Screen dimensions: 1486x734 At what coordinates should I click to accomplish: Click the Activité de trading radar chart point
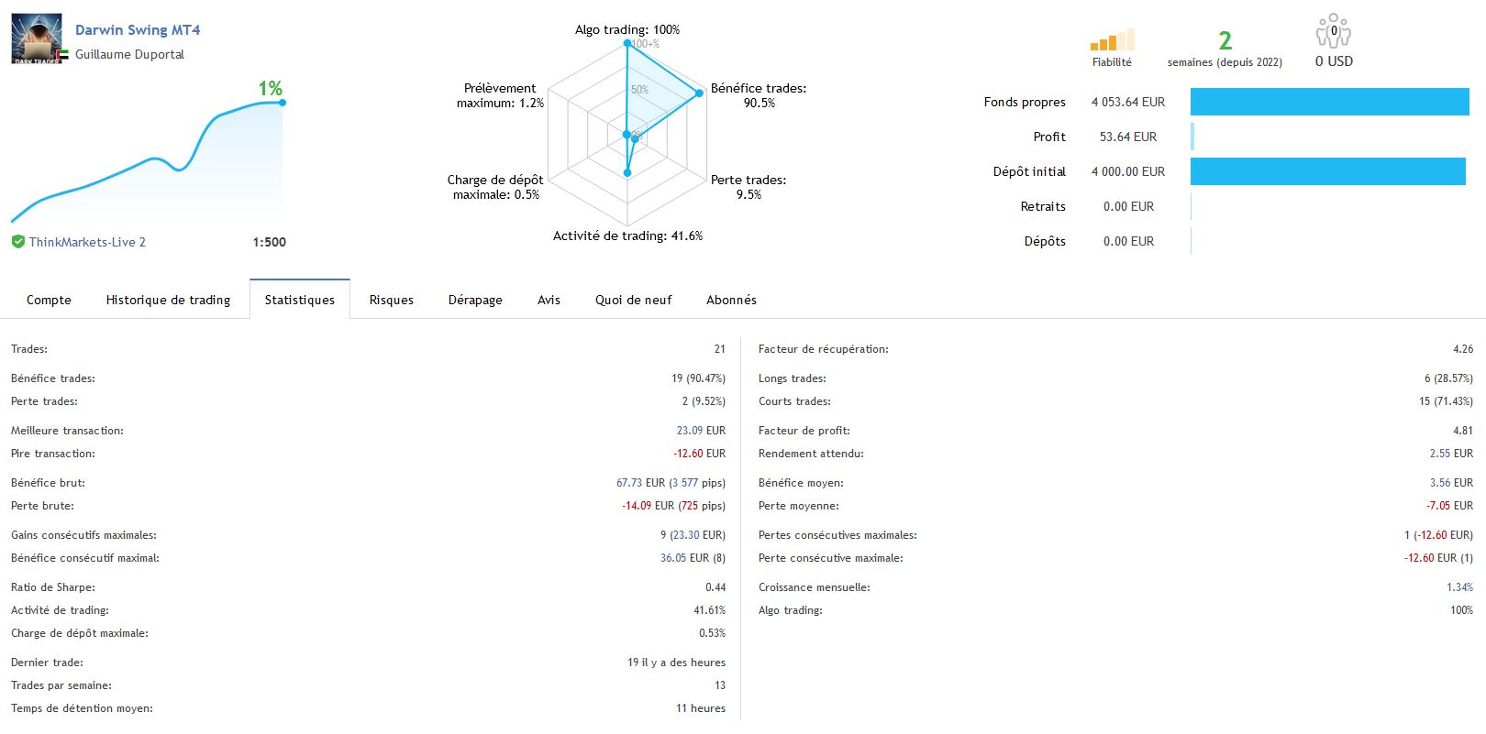point(627,172)
